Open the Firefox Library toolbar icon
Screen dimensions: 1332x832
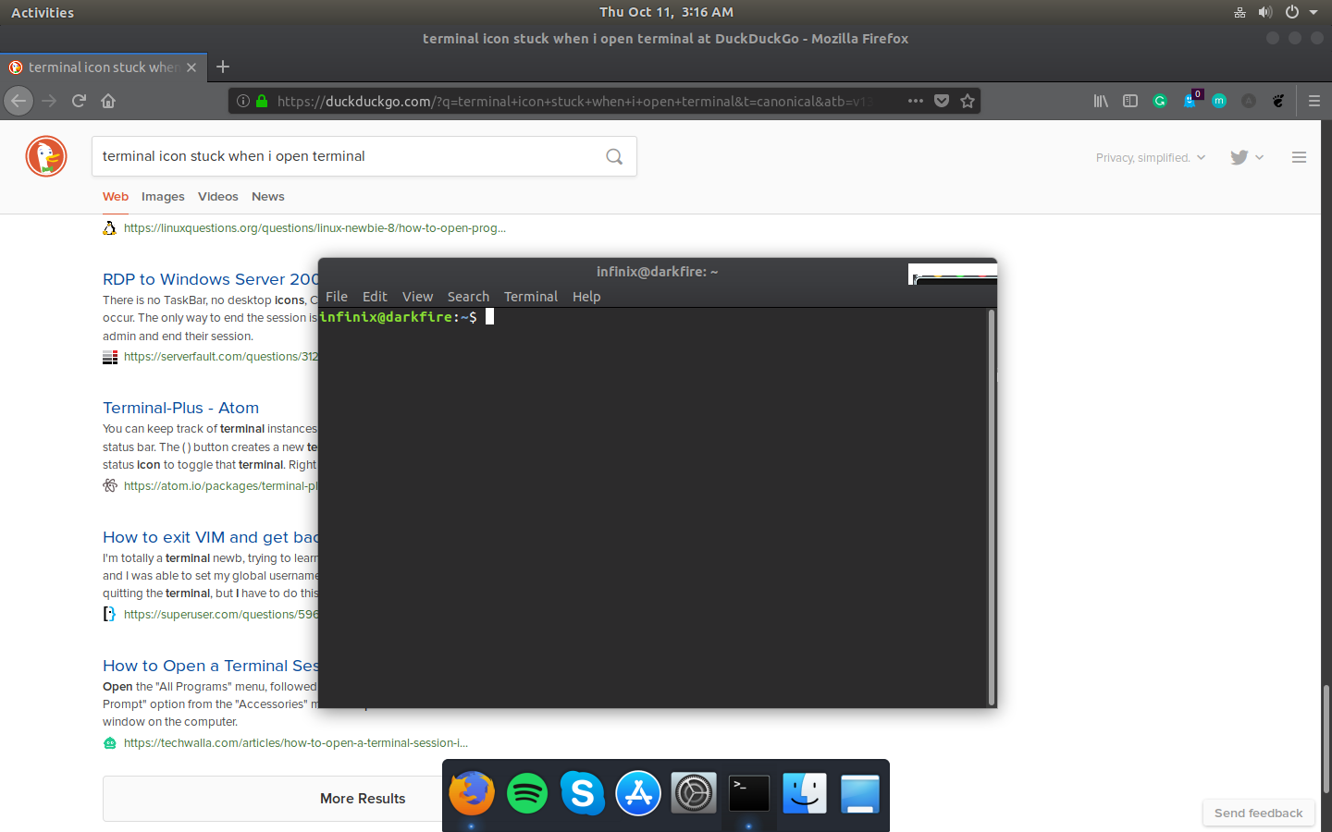pyautogui.click(x=1101, y=101)
